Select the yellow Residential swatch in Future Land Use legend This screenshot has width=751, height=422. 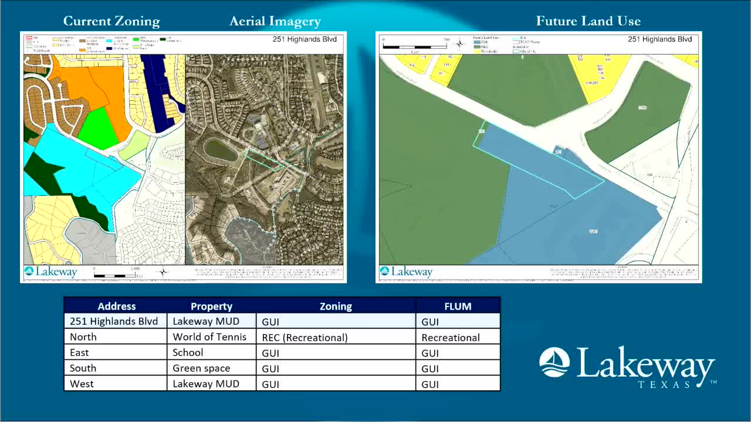tap(476, 51)
